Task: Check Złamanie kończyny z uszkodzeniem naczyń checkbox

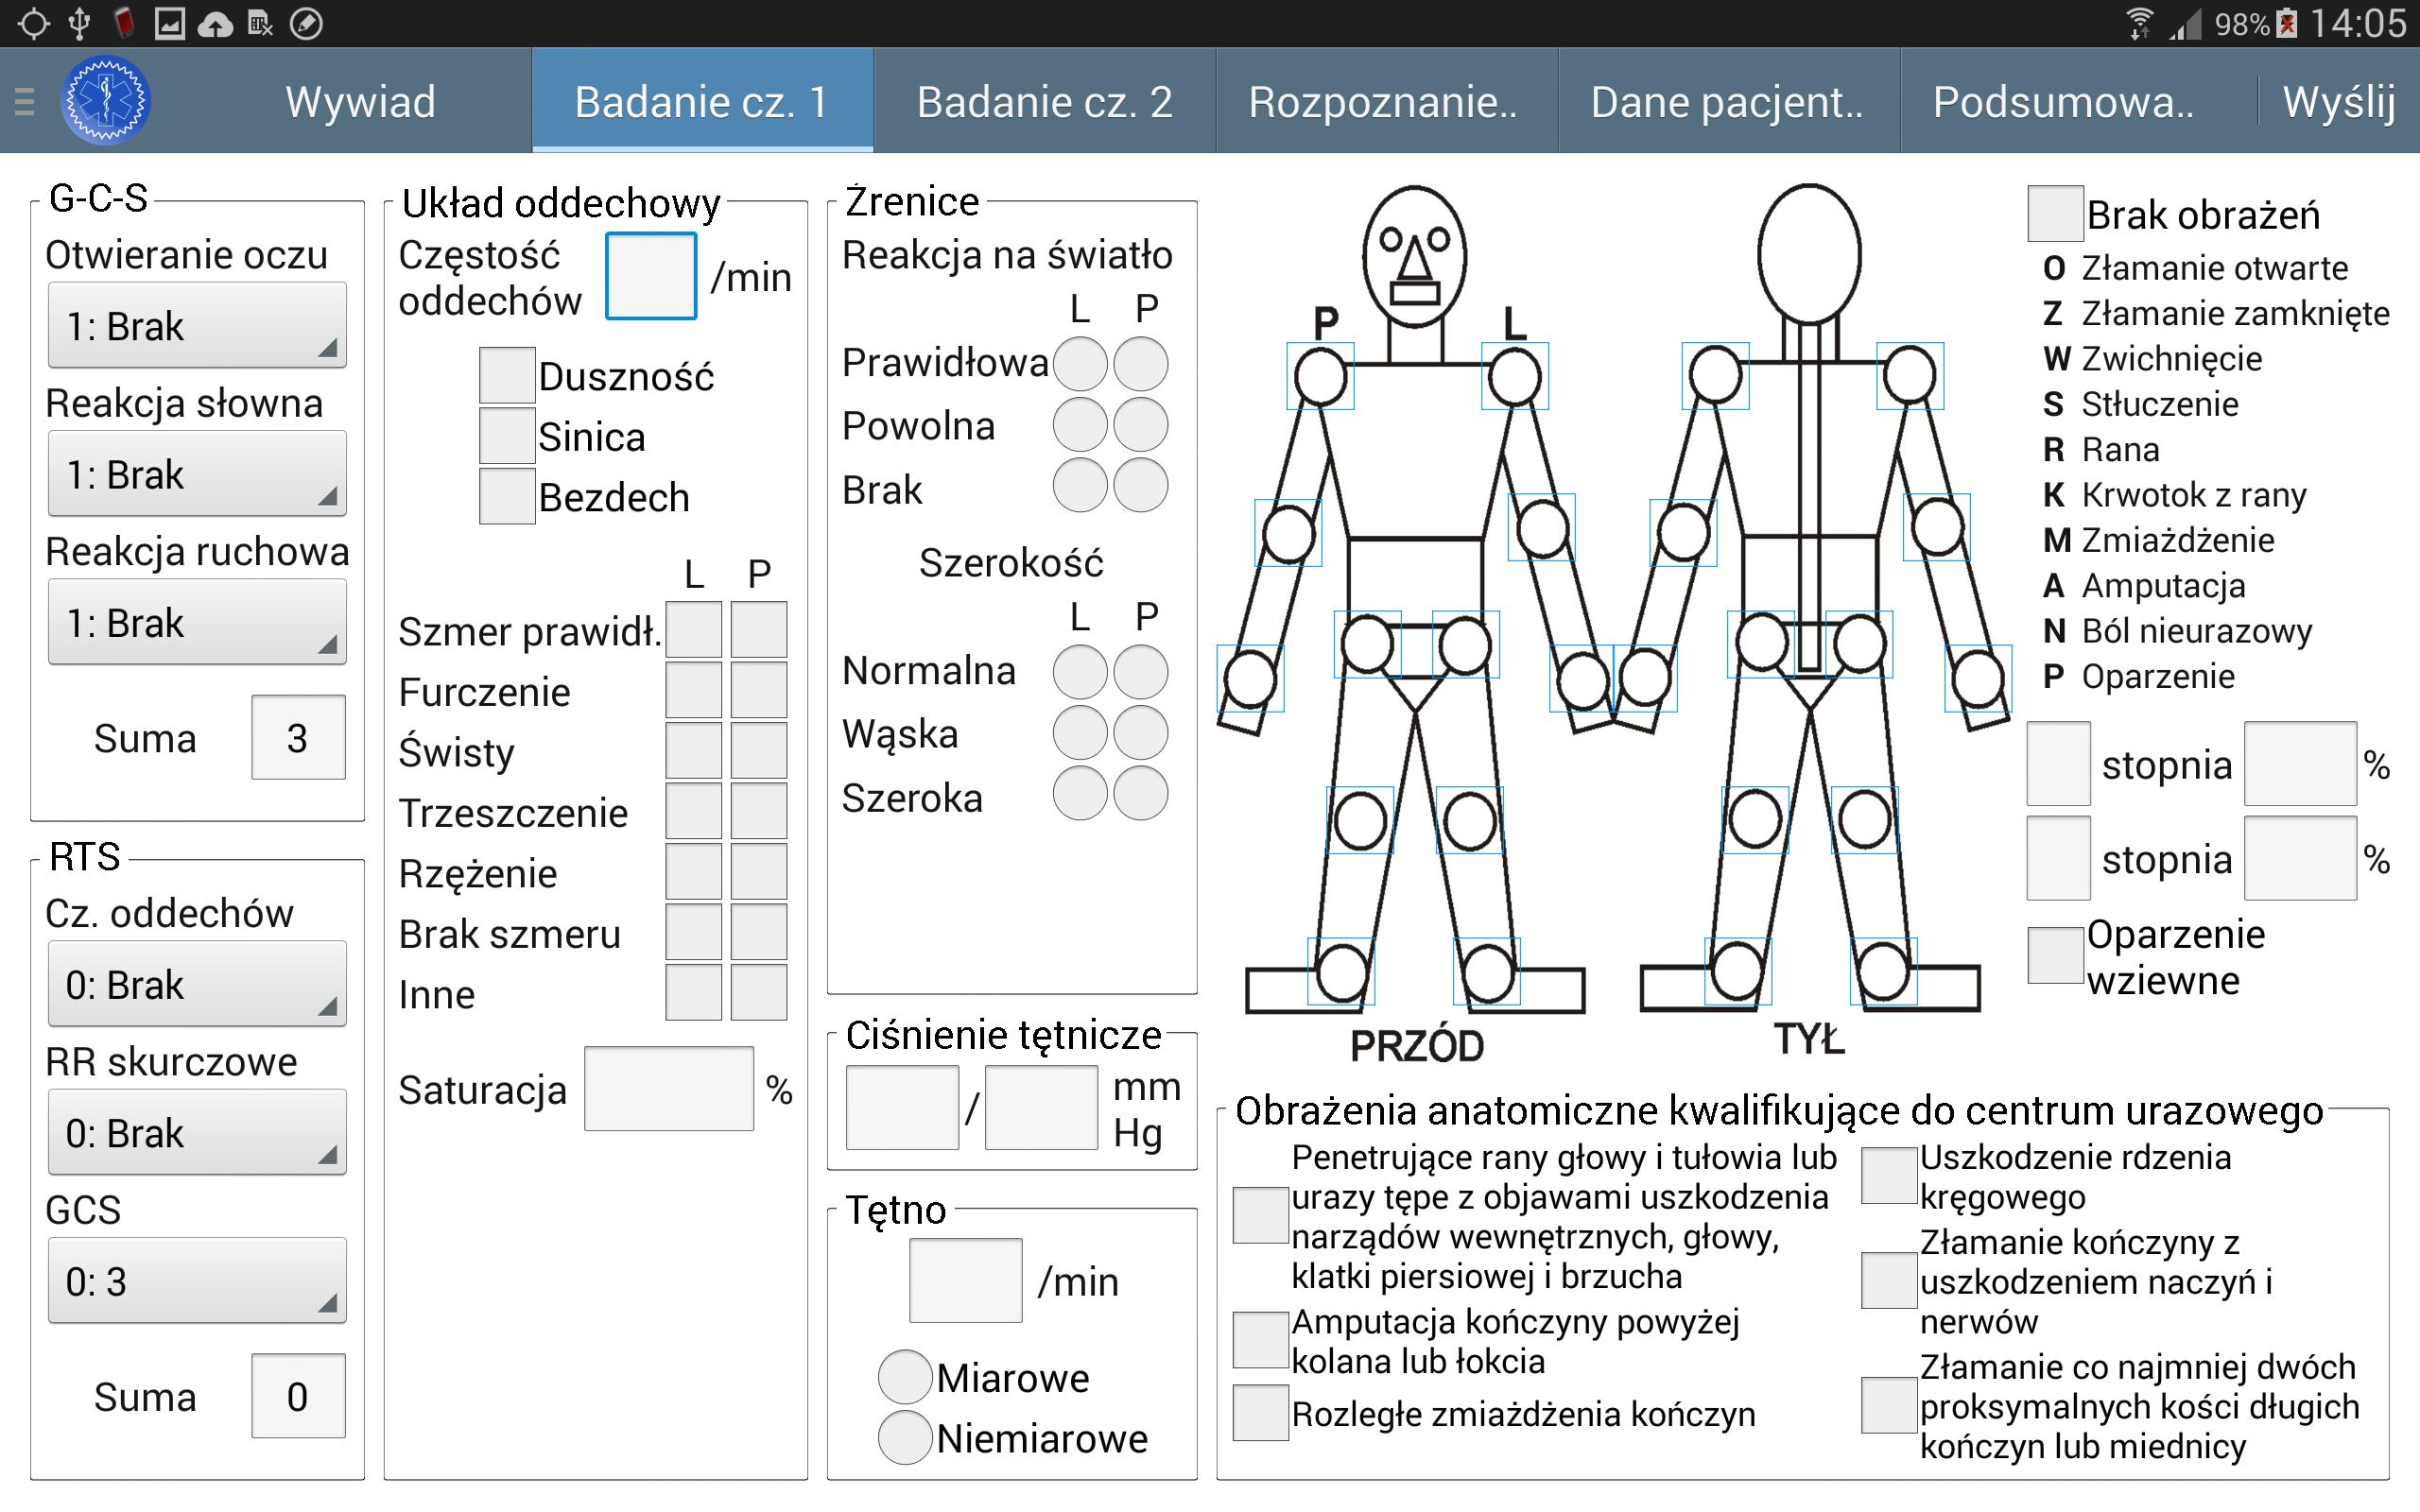Action: click(x=1888, y=1280)
